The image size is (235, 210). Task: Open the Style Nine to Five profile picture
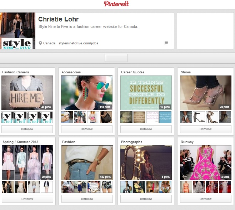[17, 31]
